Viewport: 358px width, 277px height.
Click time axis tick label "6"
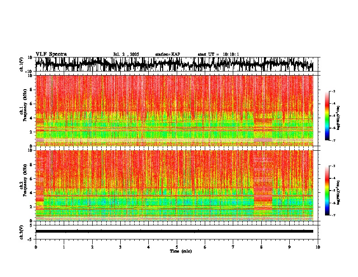pyautogui.click(x=205, y=247)
